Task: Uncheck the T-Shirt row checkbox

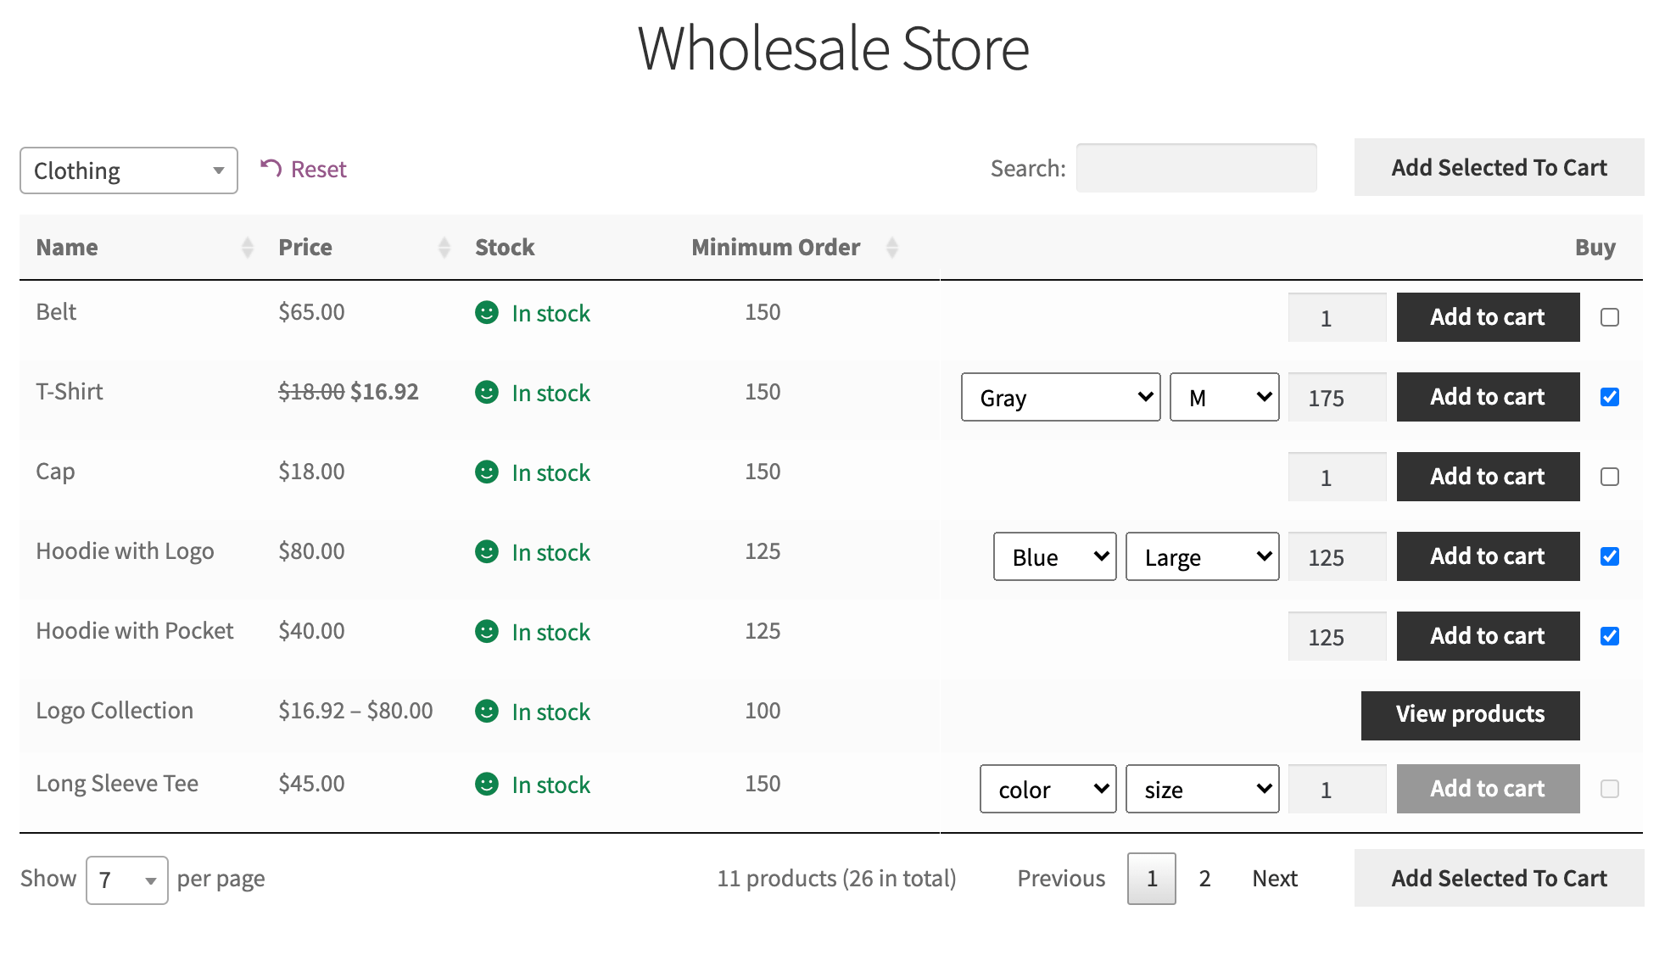Action: (1610, 397)
